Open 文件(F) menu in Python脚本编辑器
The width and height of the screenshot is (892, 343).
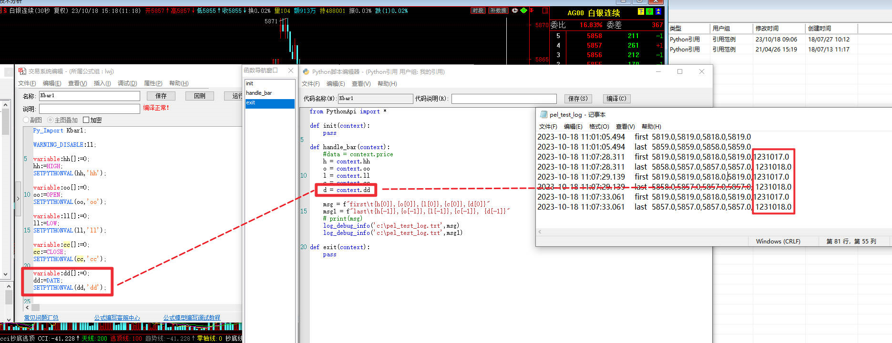coord(311,84)
